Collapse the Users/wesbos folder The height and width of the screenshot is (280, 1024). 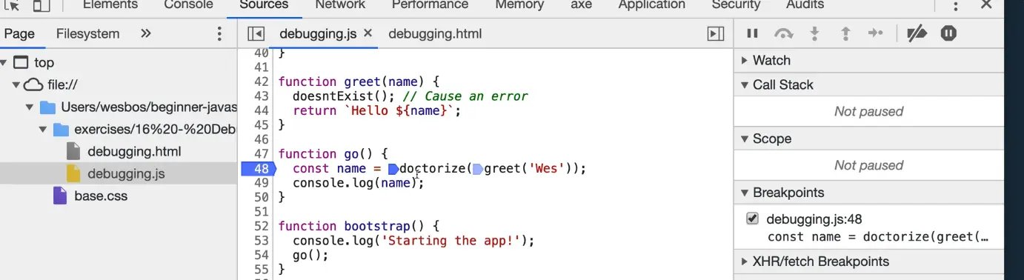[29, 107]
